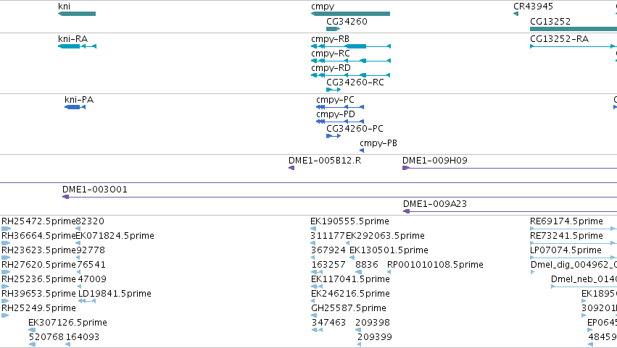The width and height of the screenshot is (617, 348).
Task: Select the kni-PA protein glyph
Action: (x=75, y=107)
